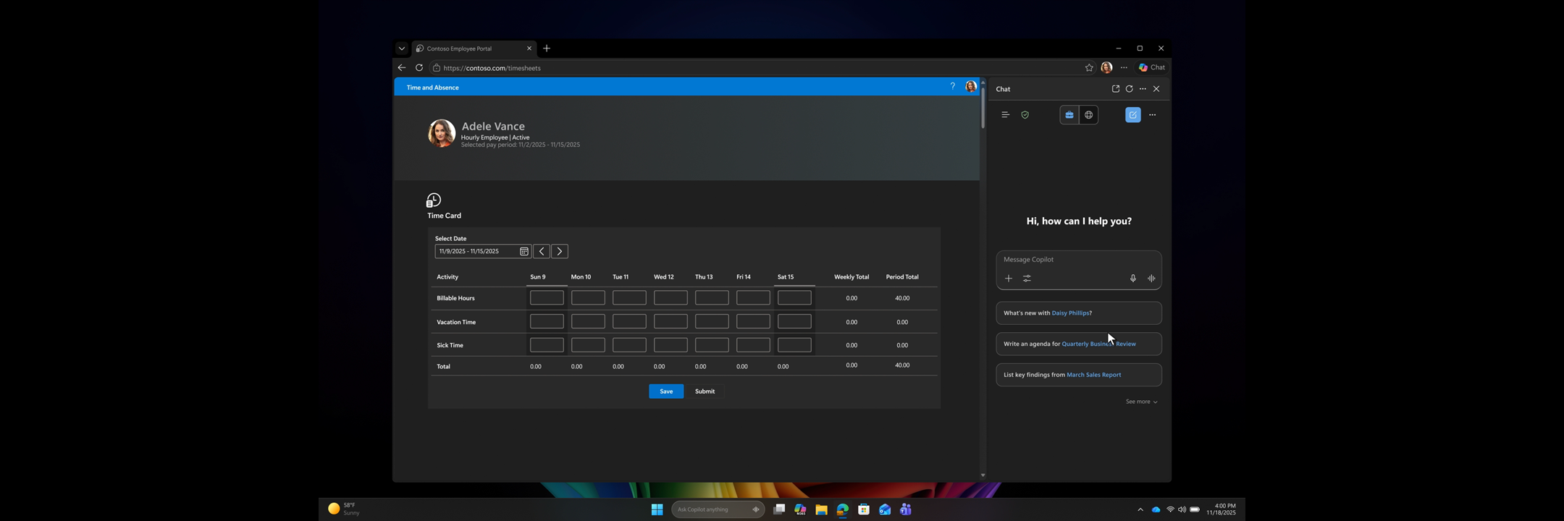Add attachment with the plus icon
This screenshot has width=1564, height=521.
tap(1009, 278)
